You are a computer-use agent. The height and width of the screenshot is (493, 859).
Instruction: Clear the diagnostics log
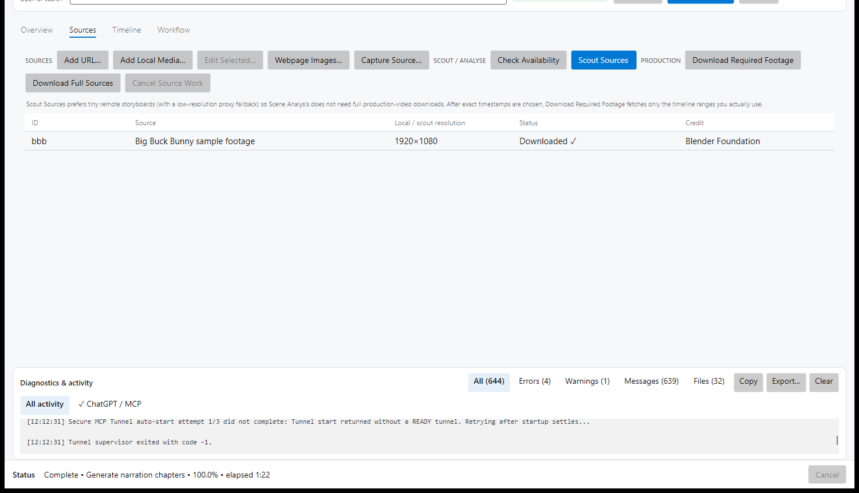(824, 381)
